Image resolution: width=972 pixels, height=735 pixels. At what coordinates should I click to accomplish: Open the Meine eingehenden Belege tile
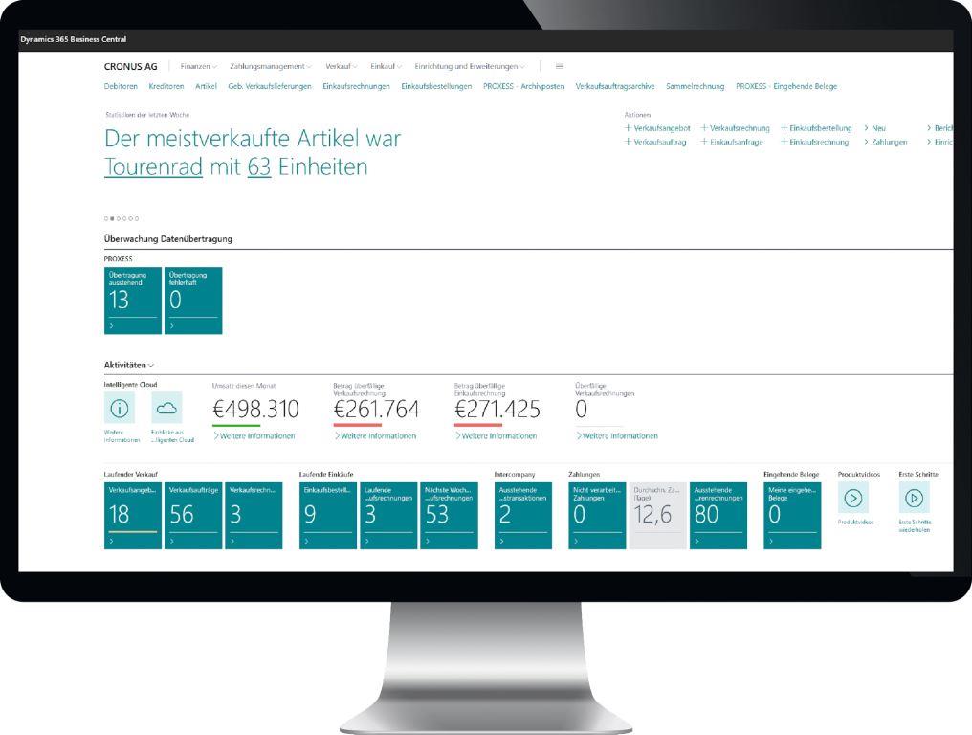click(x=792, y=516)
